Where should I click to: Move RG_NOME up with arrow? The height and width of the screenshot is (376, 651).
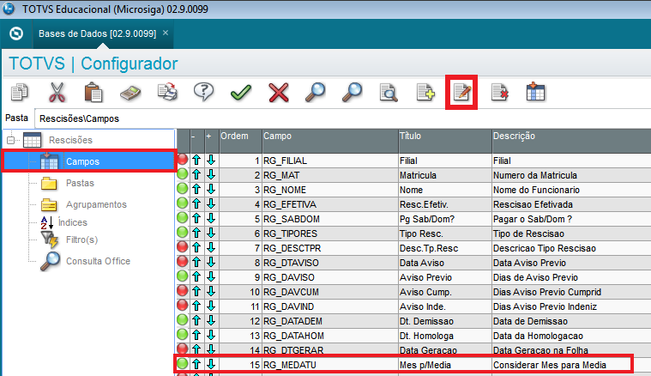tap(196, 189)
